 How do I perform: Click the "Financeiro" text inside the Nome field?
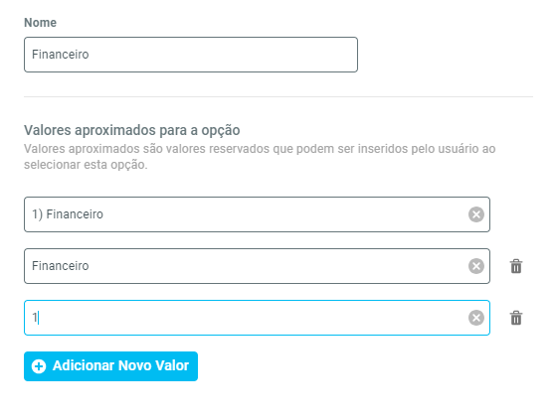(x=61, y=55)
